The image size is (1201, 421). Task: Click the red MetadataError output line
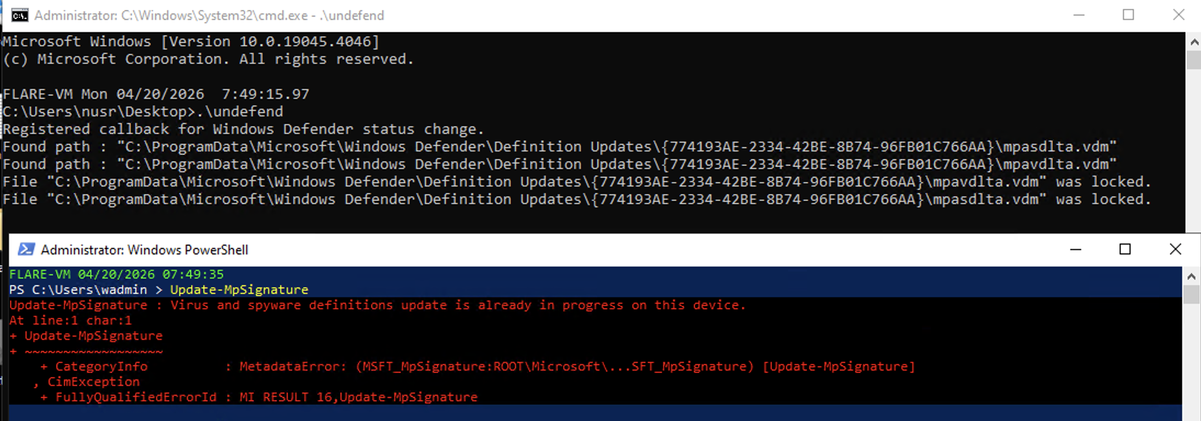tap(494, 366)
